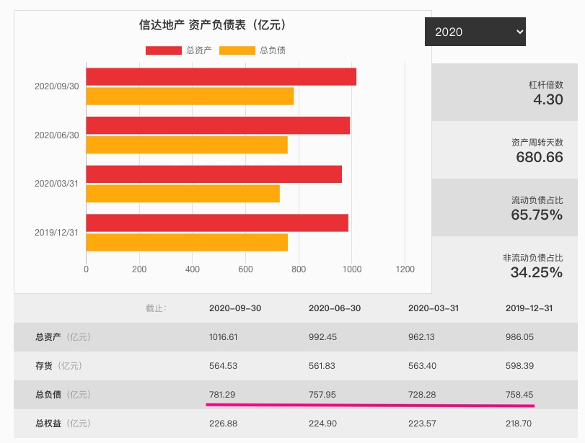Screen dimensions: 585x443
Task: Open the 2020 year dropdown
Action: click(475, 31)
